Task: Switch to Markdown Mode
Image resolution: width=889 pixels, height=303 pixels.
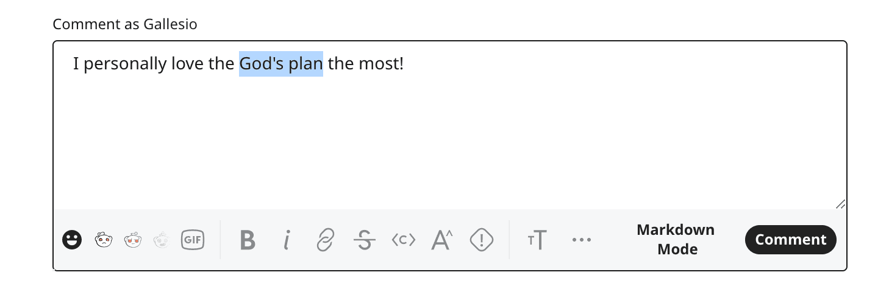Action: [676, 239]
